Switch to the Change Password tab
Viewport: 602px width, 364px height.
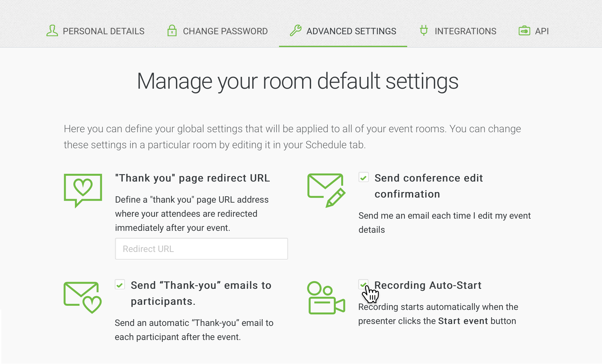[x=225, y=31]
